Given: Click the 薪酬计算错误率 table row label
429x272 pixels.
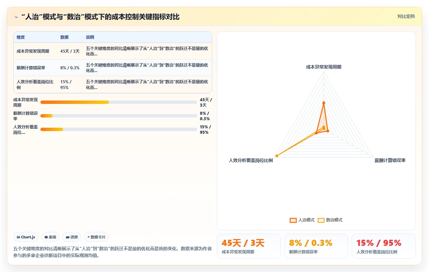Looking at the screenshot, I should (x=31, y=68).
